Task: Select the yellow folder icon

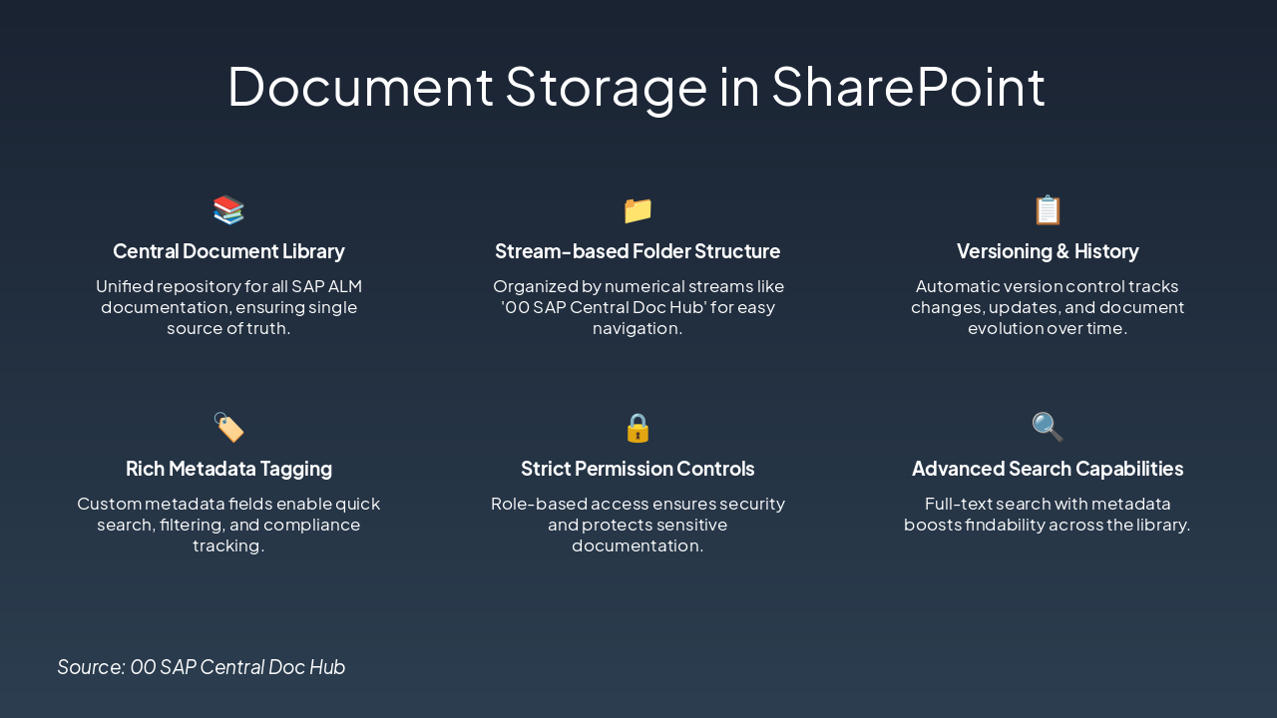Action: click(638, 210)
